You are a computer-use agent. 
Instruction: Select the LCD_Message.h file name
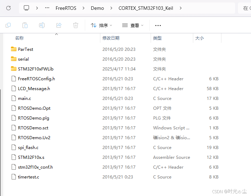coord(34,89)
